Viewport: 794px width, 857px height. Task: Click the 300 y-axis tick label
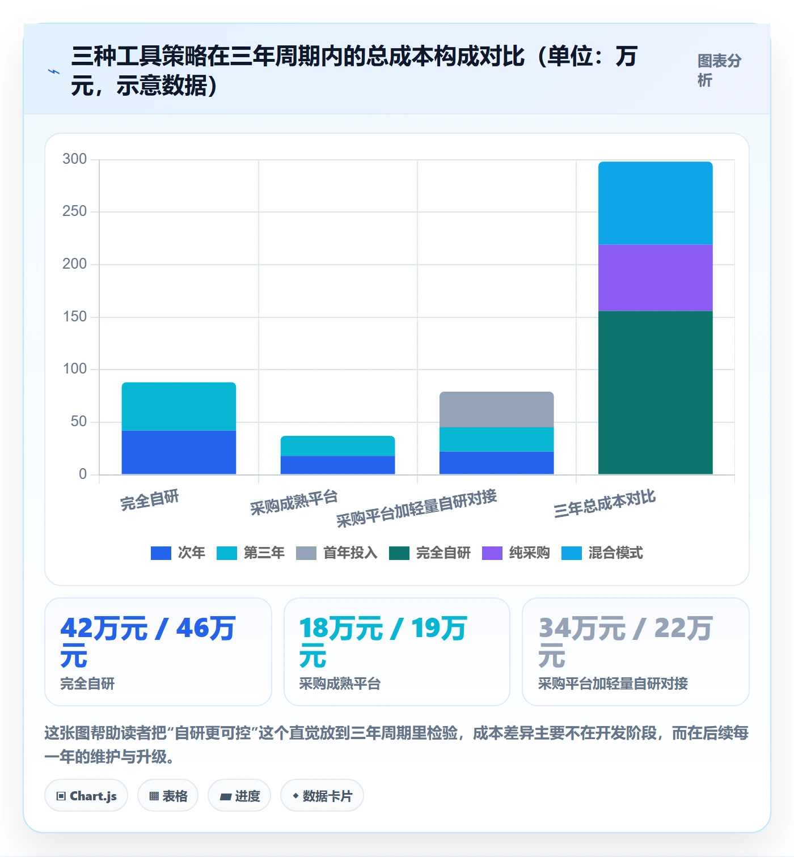coord(75,159)
